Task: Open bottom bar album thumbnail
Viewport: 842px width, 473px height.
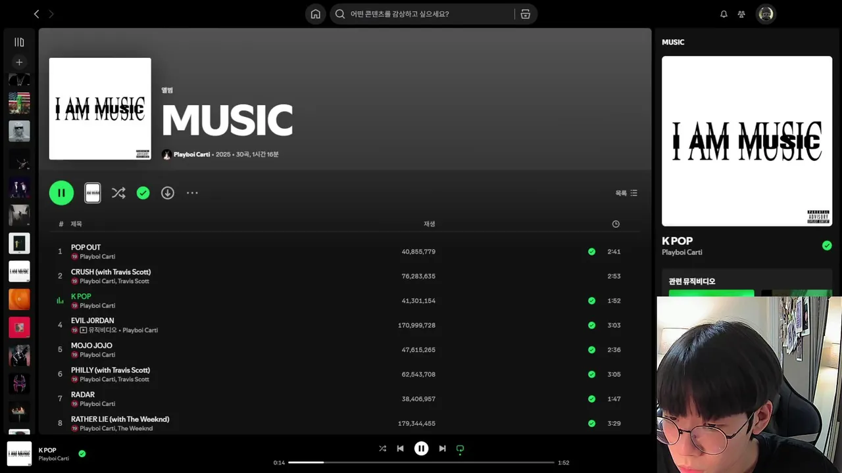Action: click(19, 454)
